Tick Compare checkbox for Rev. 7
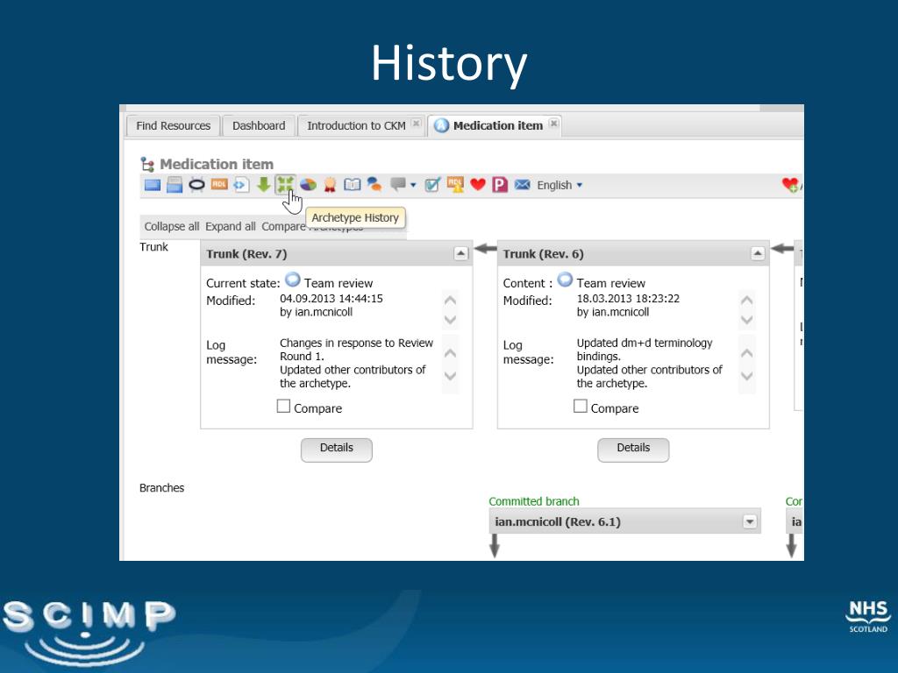The image size is (898, 673). (283, 407)
